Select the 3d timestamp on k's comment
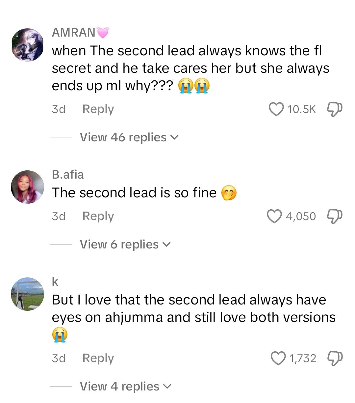The width and height of the screenshot is (355, 403). coord(59,358)
